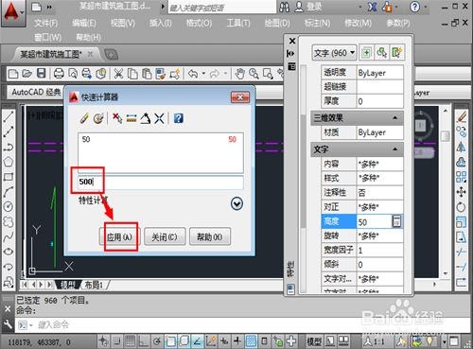473x349 pixels.
Task: Select the Revision Cloud tool
Action: point(9,221)
